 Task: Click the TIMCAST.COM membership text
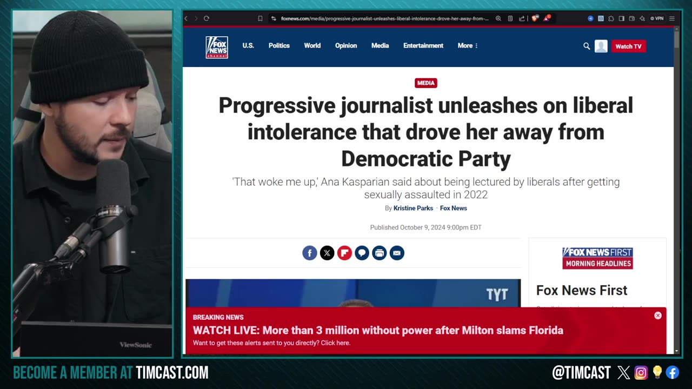pyautogui.click(x=171, y=372)
